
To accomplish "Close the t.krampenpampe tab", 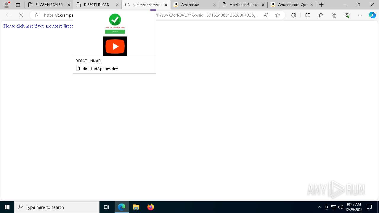I will click(166, 5).
